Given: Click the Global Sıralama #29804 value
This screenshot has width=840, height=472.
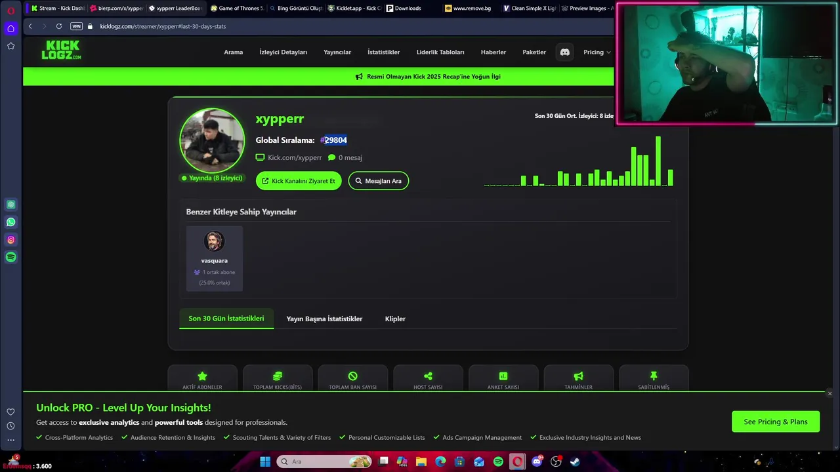Looking at the screenshot, I should 333,140.
